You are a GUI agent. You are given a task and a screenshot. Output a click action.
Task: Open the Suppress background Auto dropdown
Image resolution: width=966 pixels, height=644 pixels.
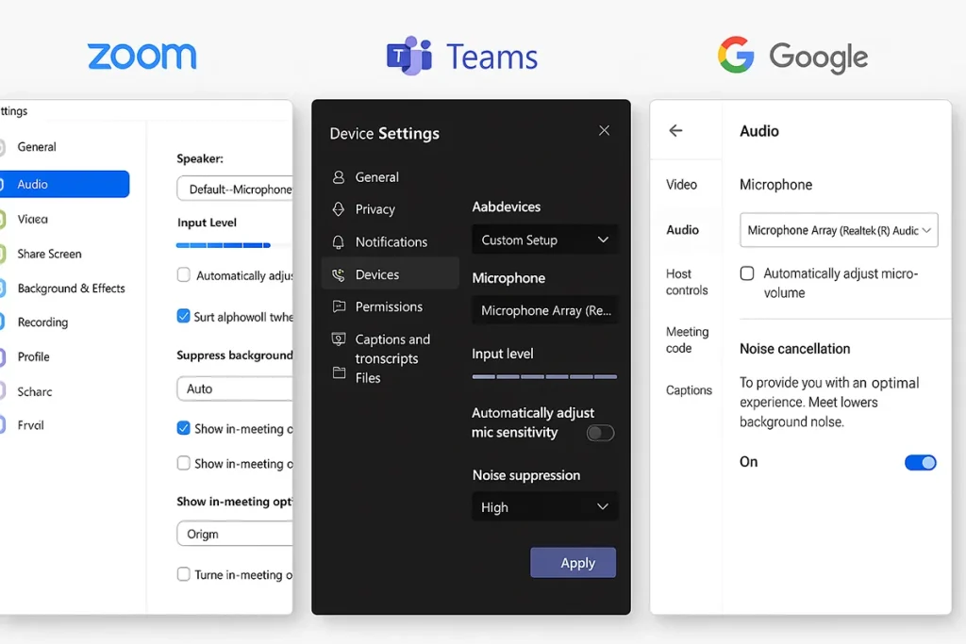[x=235, y=388]
